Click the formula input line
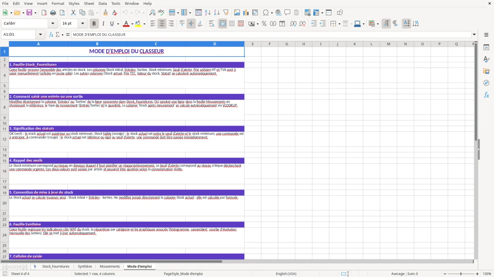 click(271, 34)
